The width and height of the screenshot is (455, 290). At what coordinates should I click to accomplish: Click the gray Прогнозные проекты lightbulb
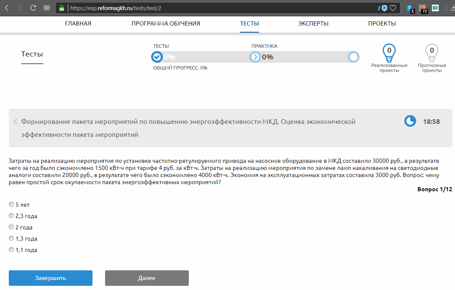[432, 53]
